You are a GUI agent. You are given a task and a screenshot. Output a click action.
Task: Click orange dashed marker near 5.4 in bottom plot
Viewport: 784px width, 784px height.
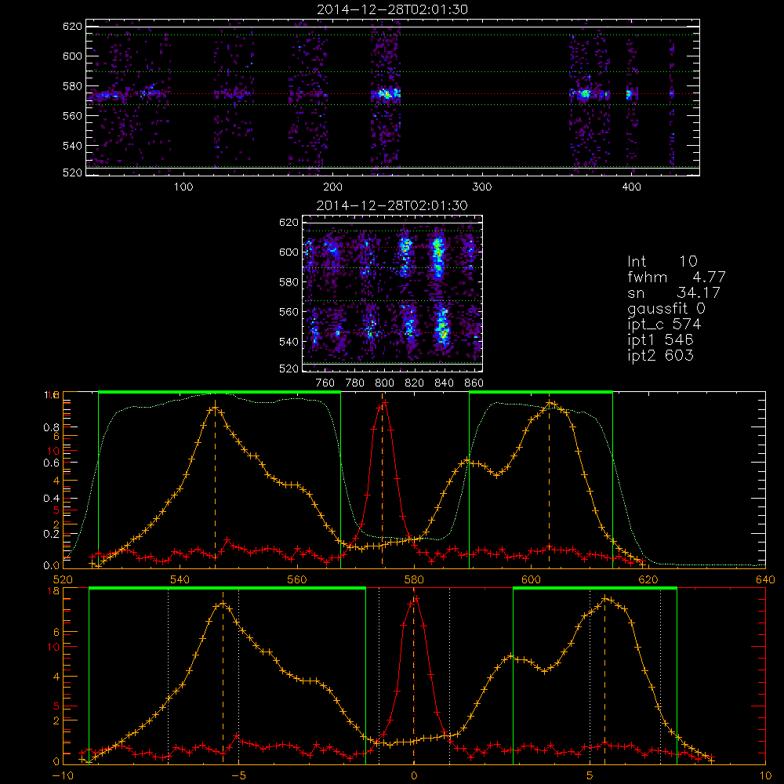click(x=605, y=680)
